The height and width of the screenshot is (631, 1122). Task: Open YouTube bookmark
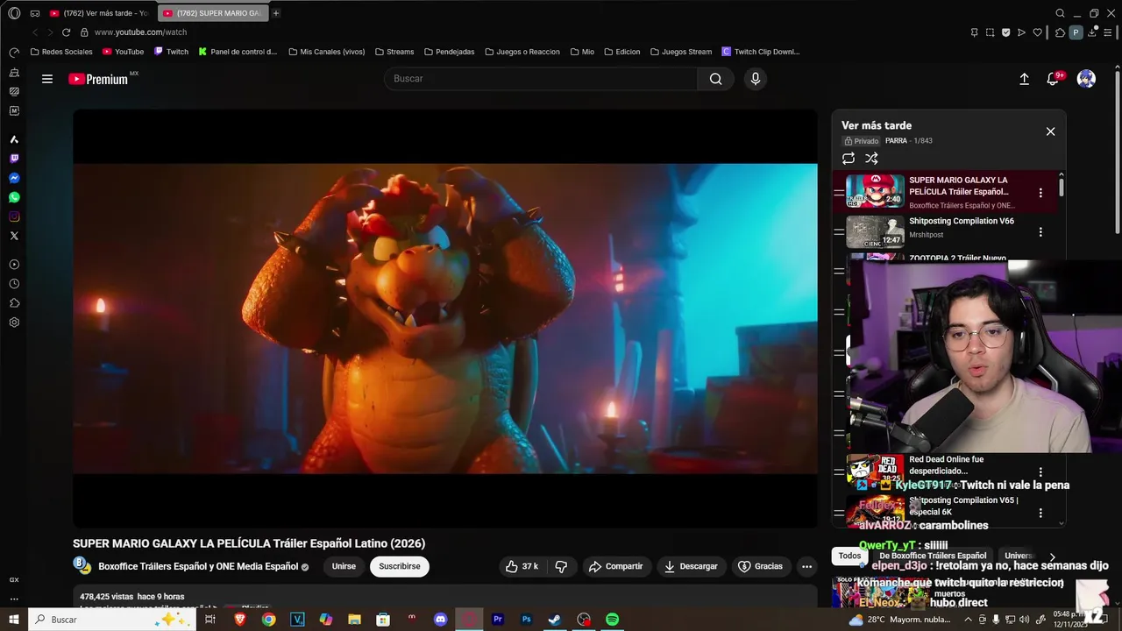(x=123, y=52)
